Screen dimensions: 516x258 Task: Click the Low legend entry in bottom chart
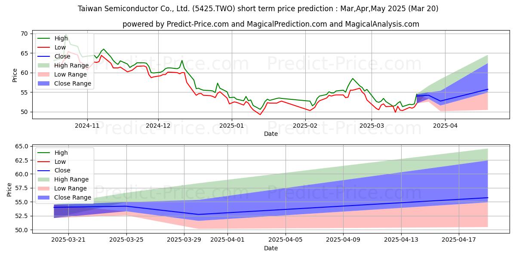tap(52, 162)
